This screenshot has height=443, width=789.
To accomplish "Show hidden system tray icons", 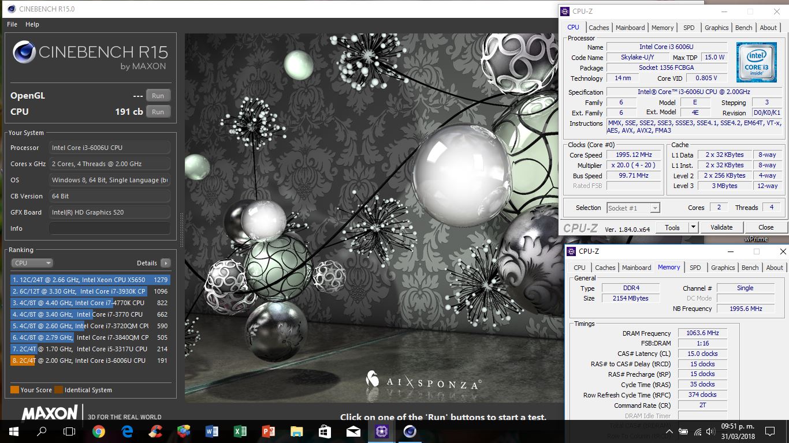I will pyautogui.click(x=669, y=431).
